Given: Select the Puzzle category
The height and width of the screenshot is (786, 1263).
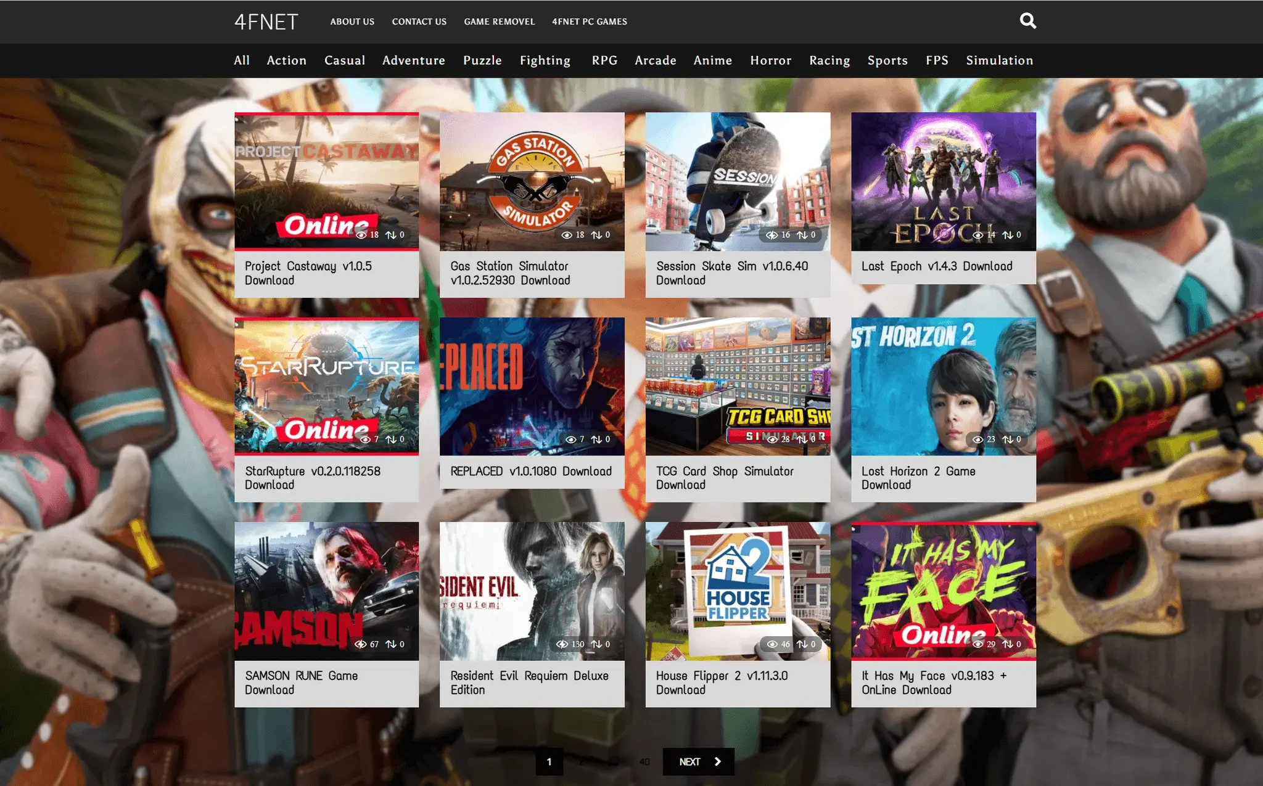Looking at the screenshot, I should (x=482, y=60).
